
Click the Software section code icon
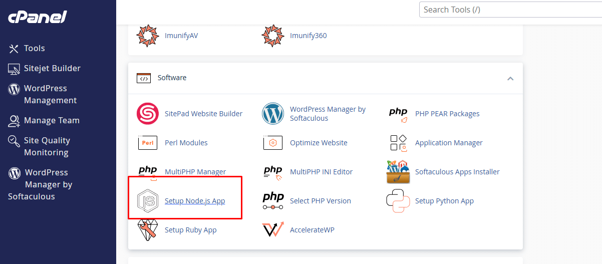tap(144, 78)
